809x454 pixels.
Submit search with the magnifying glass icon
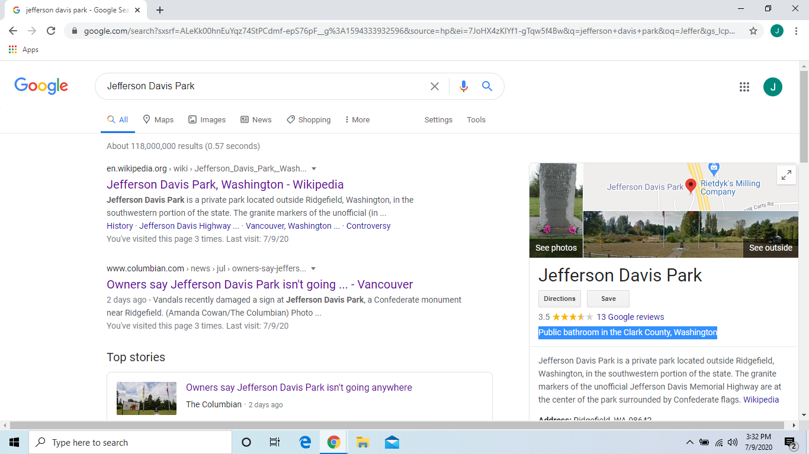[x=487, y=86]
